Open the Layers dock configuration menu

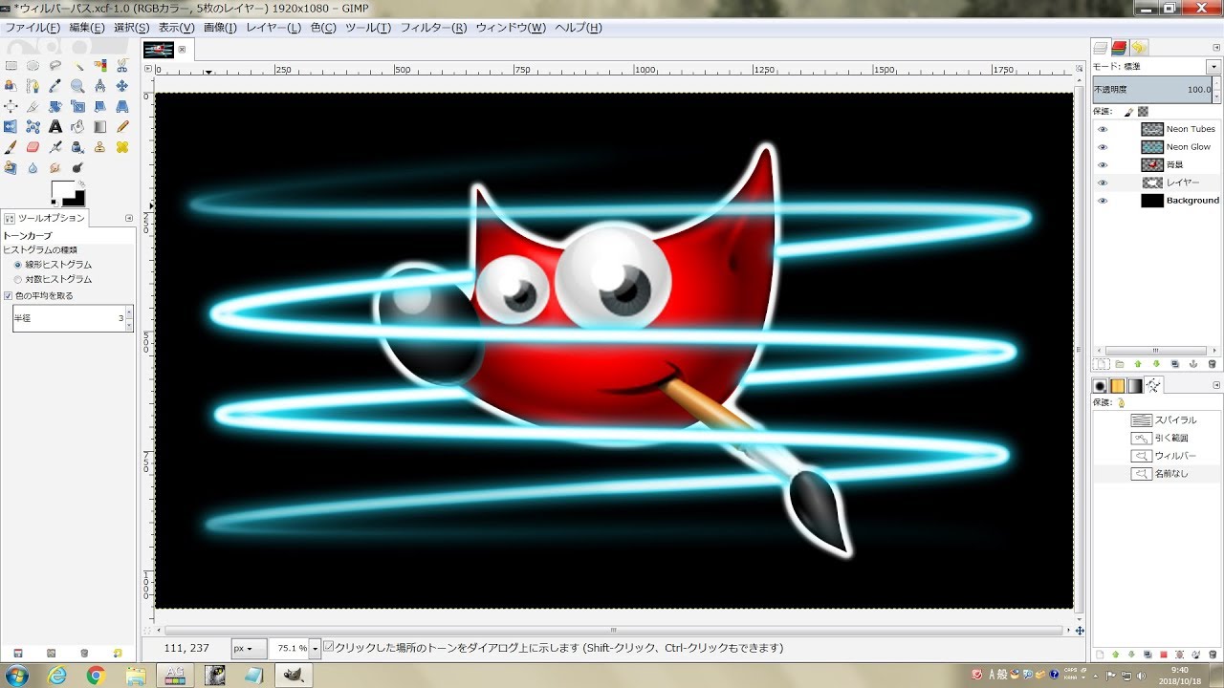[1215, 47]
